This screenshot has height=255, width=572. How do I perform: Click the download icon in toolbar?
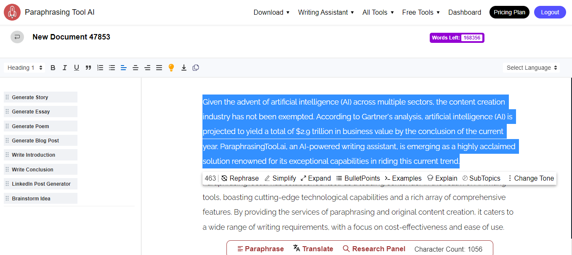pos(184,68)
